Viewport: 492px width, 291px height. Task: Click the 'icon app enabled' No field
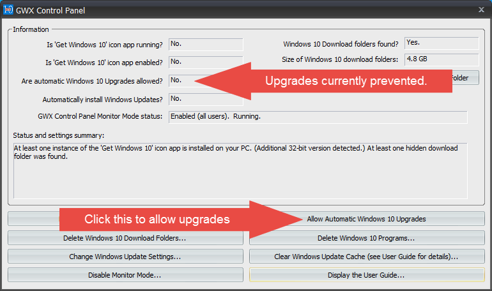pos(206,63)
